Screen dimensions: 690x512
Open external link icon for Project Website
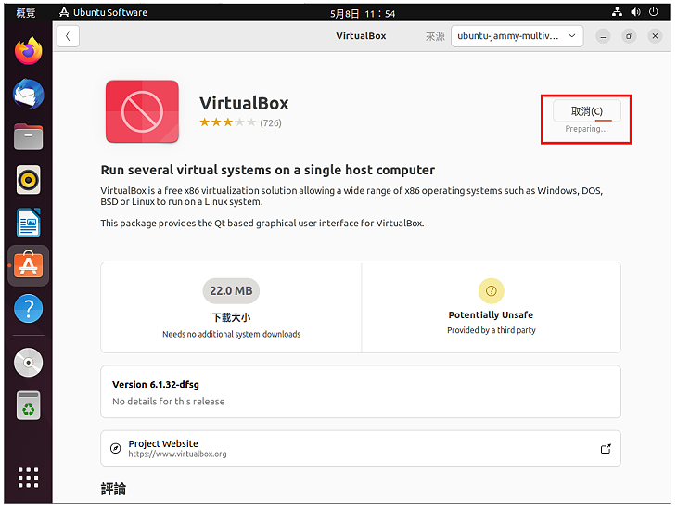[x=606, y=449]
